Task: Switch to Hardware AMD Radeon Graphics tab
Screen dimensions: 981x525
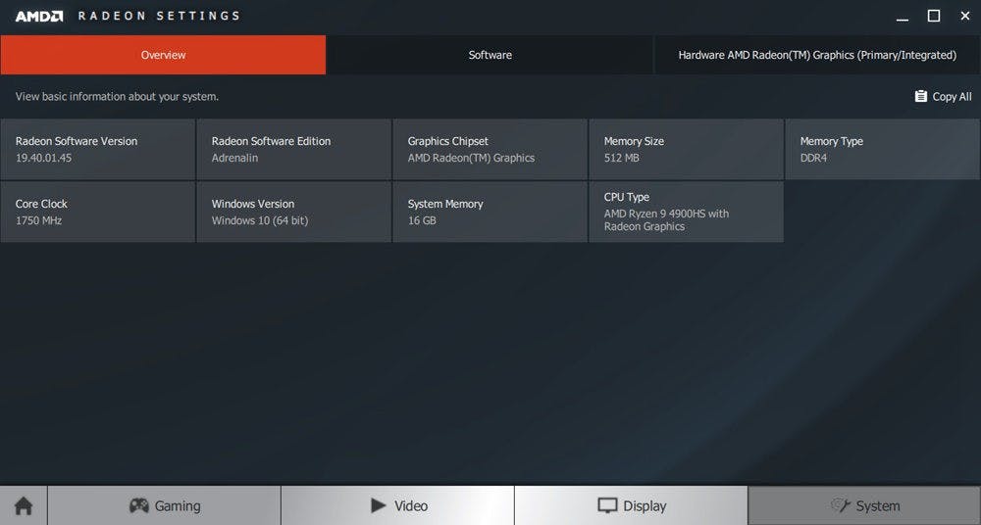Action: [817, 55]
